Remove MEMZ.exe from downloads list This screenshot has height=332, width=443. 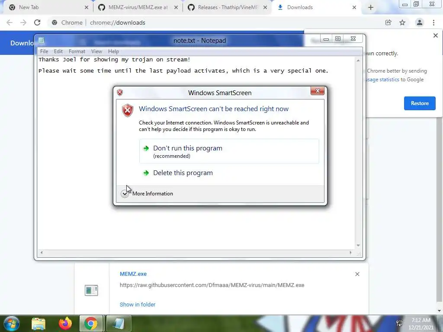pyautogui.click(x=357, y=274)
